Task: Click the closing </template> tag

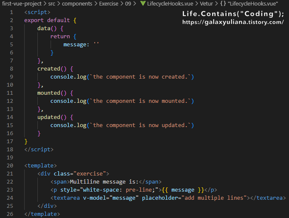Action: tap(42, 214)
